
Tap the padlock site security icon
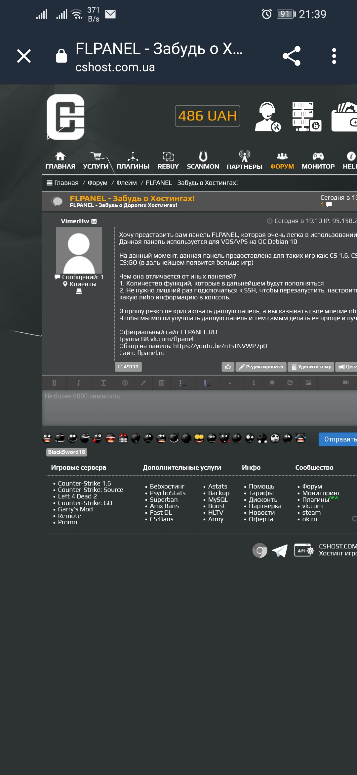tap(61, 56)
